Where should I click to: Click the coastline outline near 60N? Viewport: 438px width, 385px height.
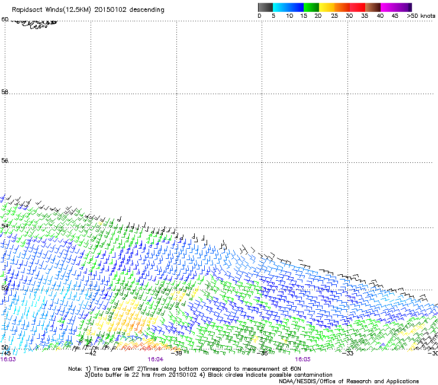34,24
